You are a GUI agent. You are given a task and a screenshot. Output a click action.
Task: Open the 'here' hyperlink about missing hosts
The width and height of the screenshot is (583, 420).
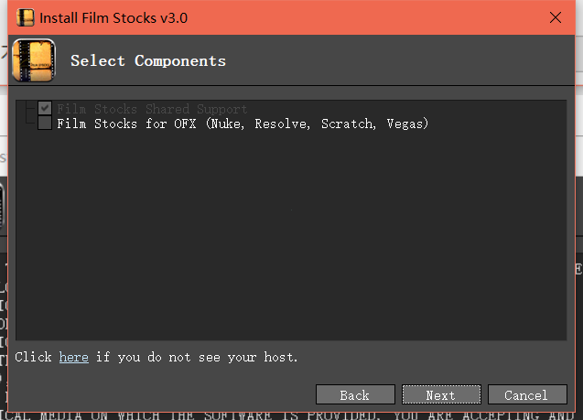[x=73, y=357]
